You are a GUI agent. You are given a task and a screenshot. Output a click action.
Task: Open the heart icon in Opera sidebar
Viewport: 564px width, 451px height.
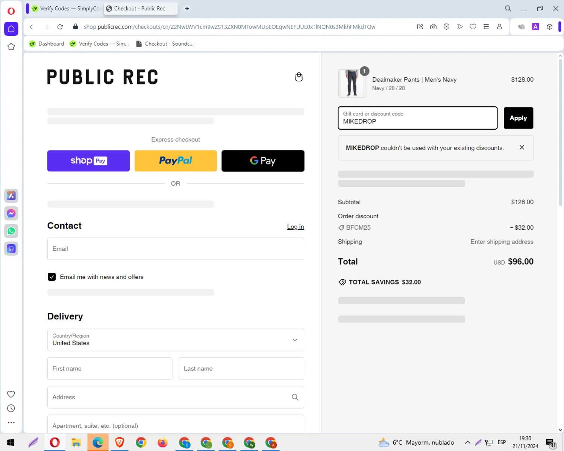click(11, 394)
